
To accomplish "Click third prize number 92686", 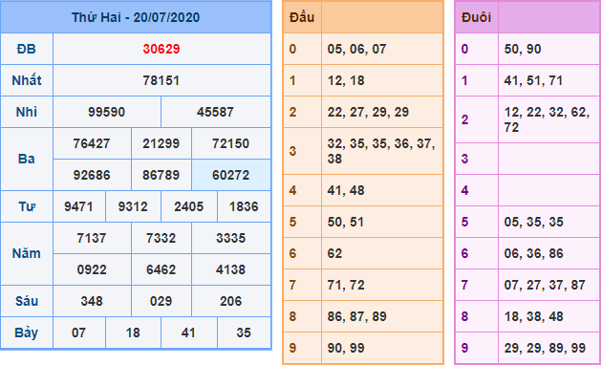I will point(92,175).
